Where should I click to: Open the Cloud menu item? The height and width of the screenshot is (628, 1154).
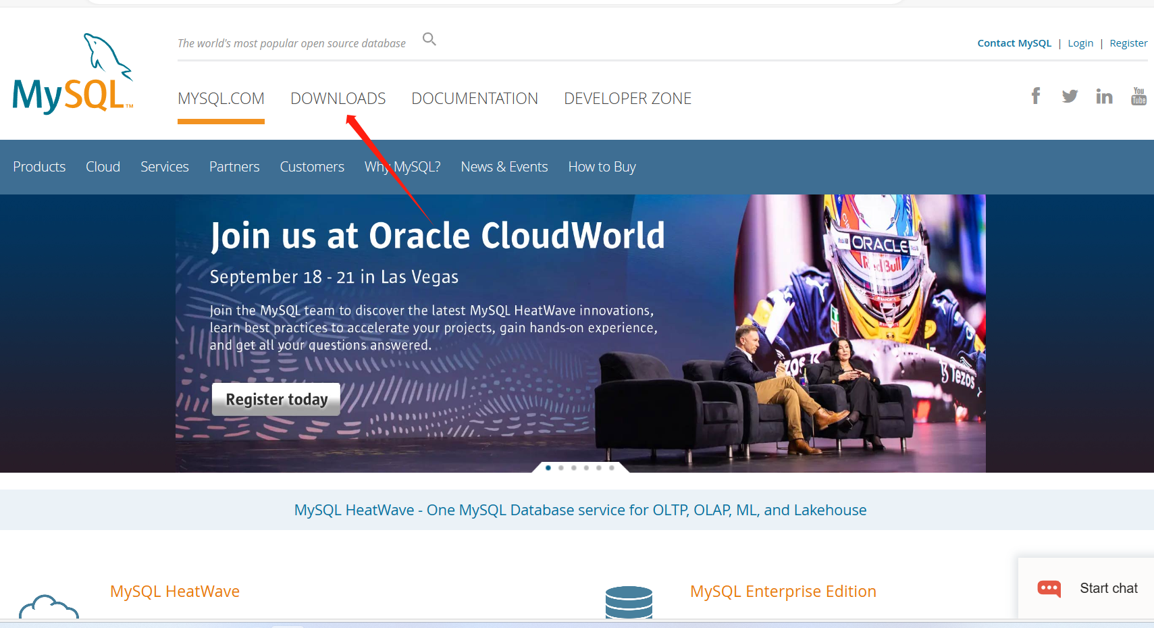[103, 167]
